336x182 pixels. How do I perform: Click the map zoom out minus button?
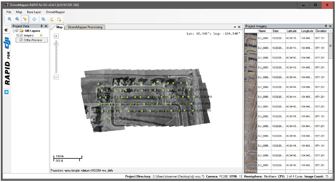[x=56, y=77]
